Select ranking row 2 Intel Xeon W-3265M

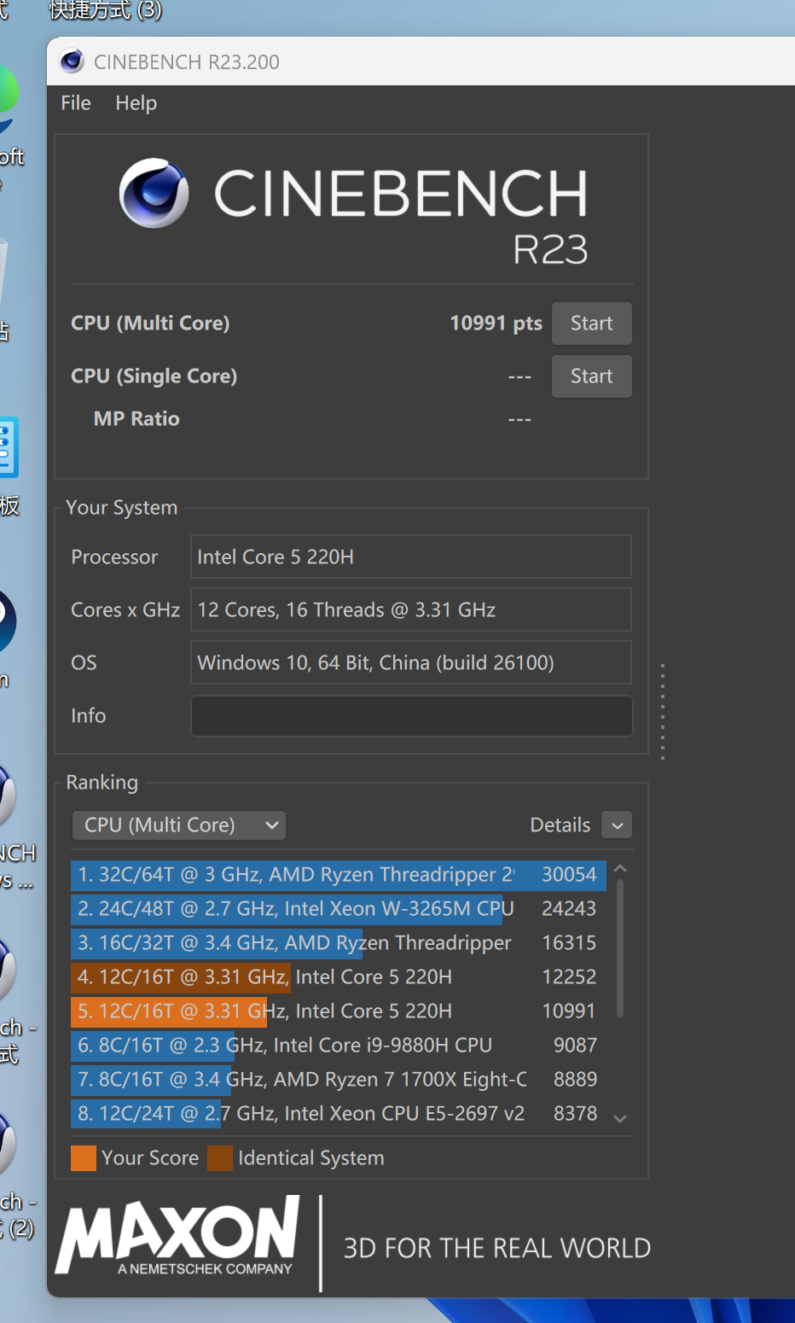pos(339,909)
